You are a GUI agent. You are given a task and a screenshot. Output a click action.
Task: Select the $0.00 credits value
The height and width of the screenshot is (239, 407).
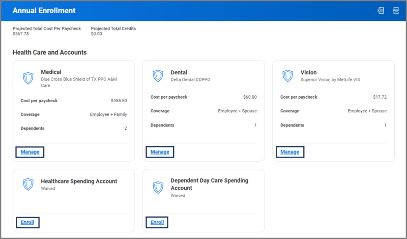96,34
